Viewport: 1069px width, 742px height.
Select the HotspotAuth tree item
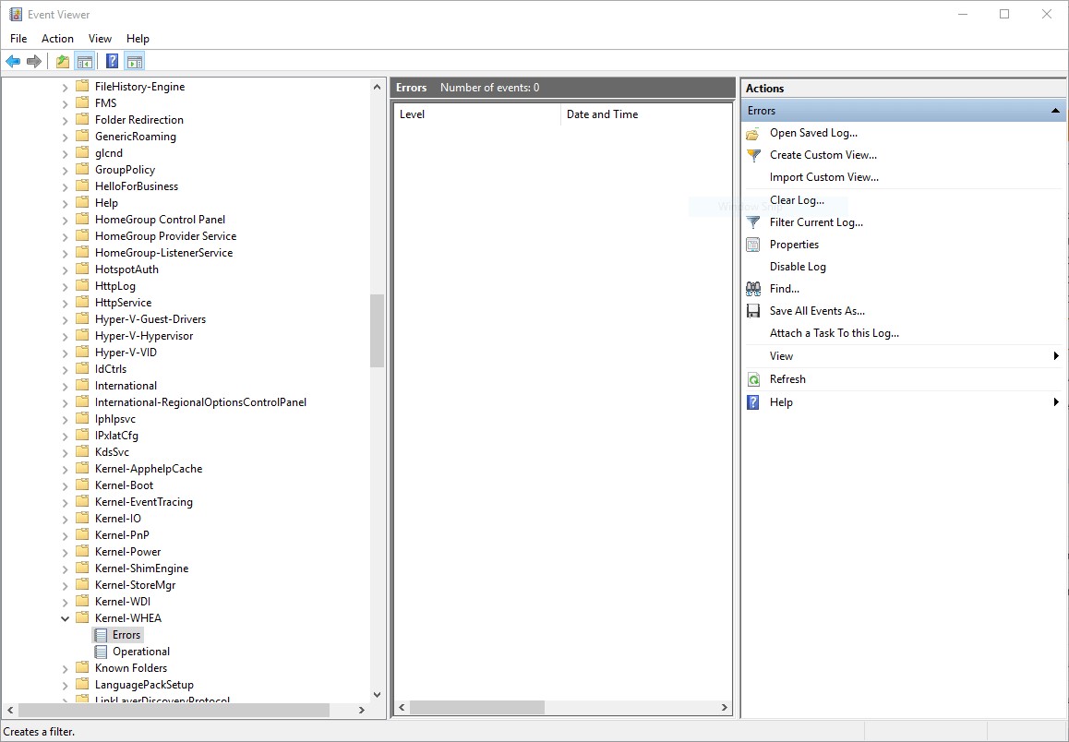point(126,269)
